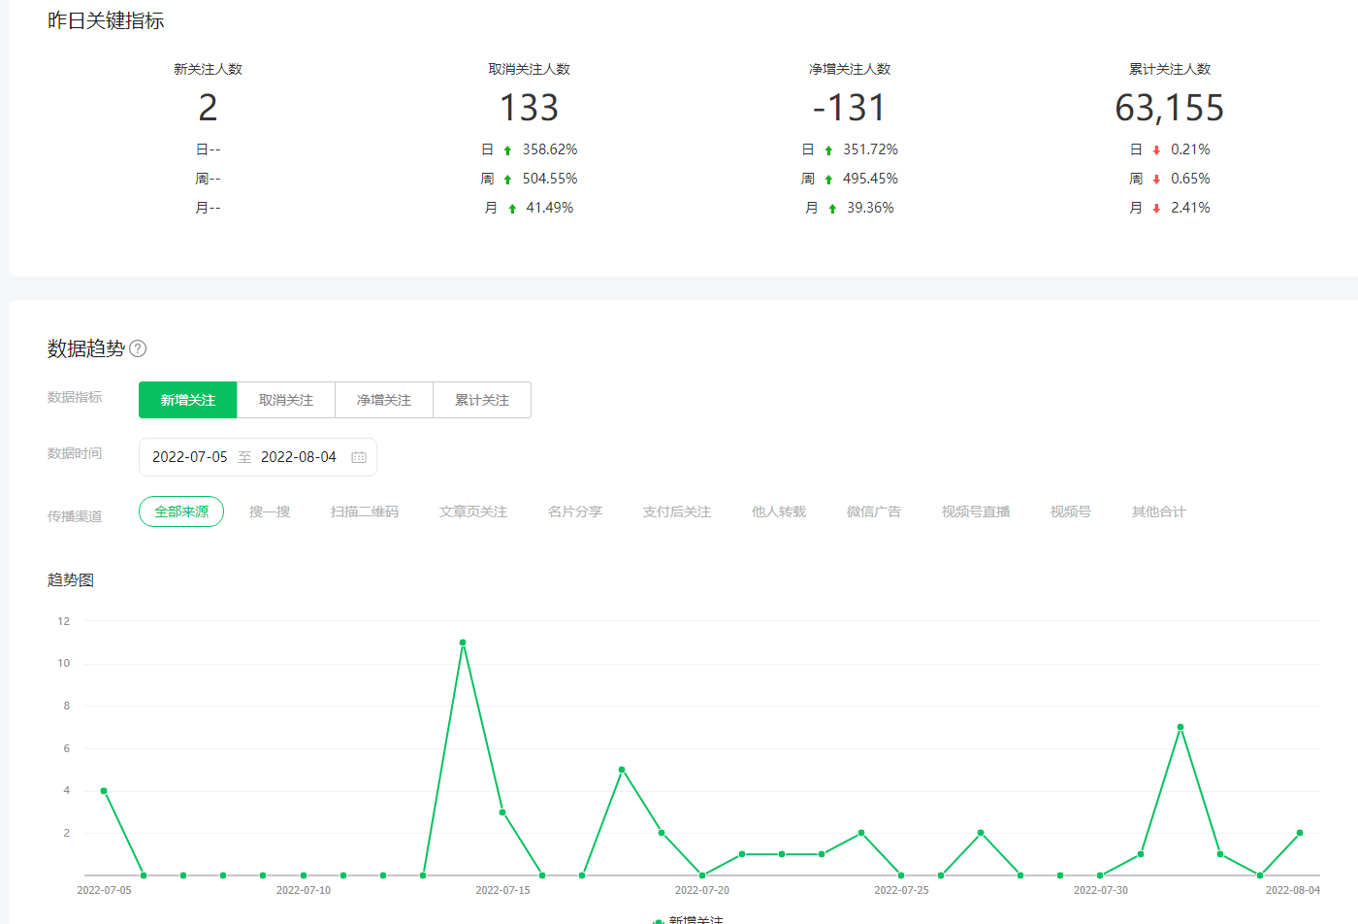Select the 新增关注 metric tab

point(188,400)
